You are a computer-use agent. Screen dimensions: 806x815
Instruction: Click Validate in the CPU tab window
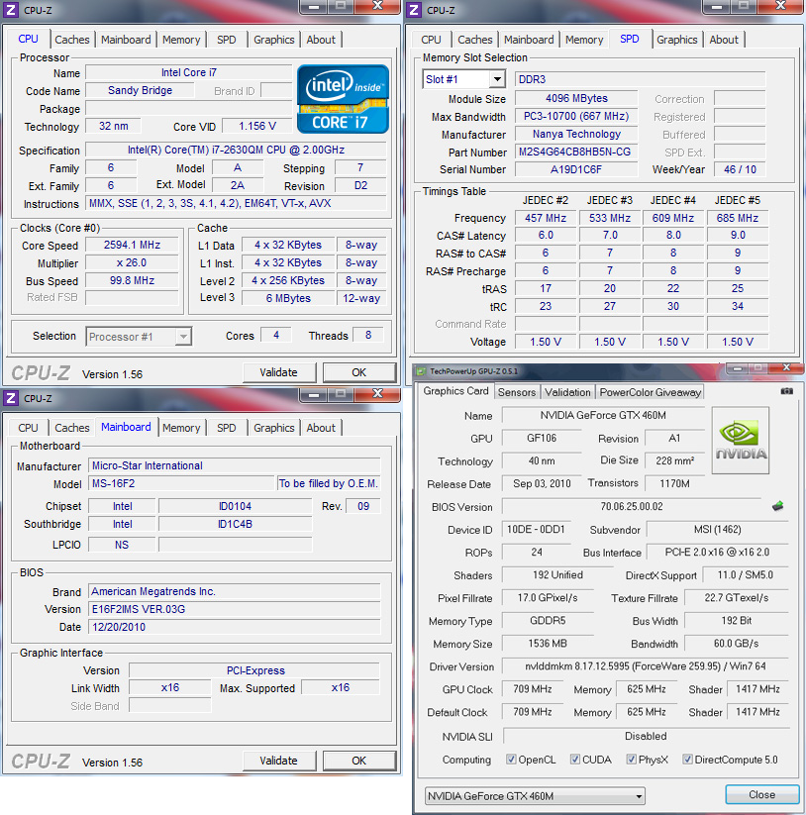pos(279,372)
